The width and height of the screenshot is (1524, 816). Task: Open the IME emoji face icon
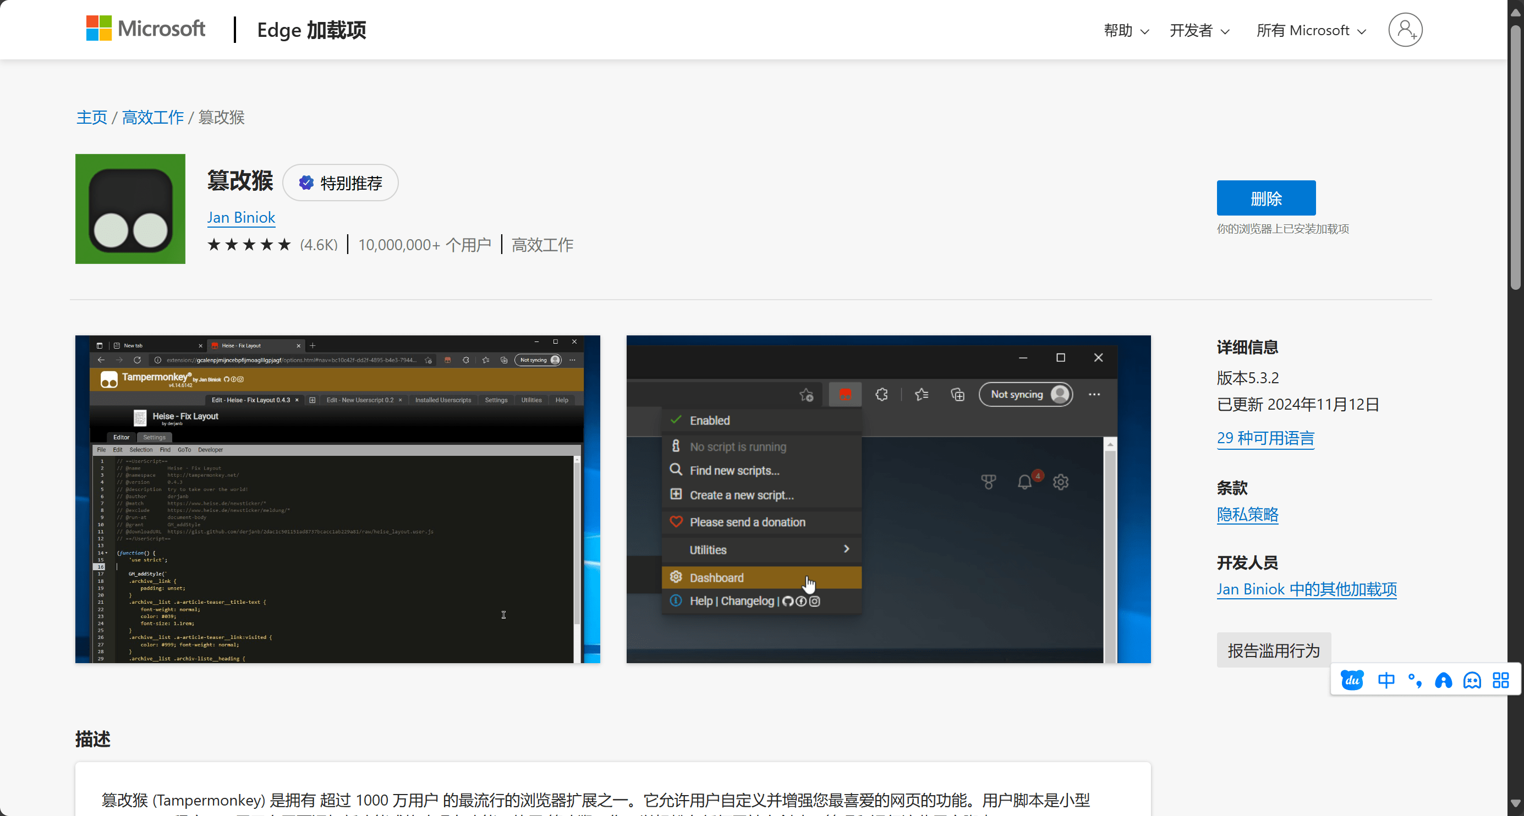point(1472,680)
